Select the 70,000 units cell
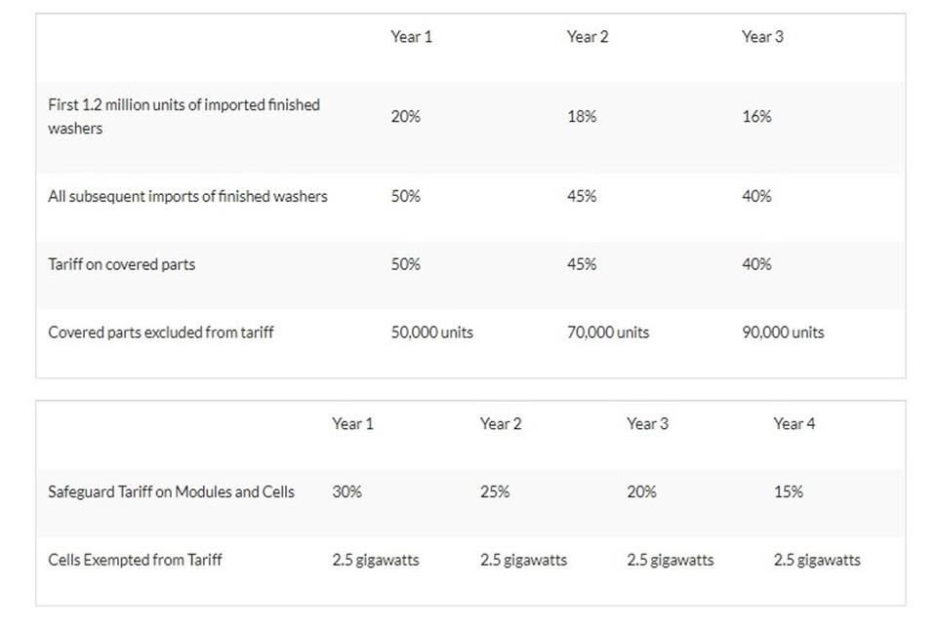This screenshot has width=937, height=624. pos(607,332)
